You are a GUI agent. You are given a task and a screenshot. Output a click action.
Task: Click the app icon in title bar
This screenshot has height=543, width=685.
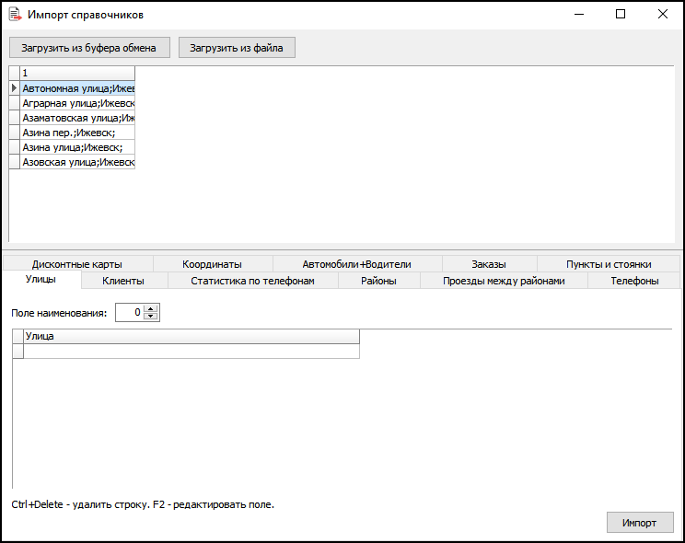click(15, 15)
